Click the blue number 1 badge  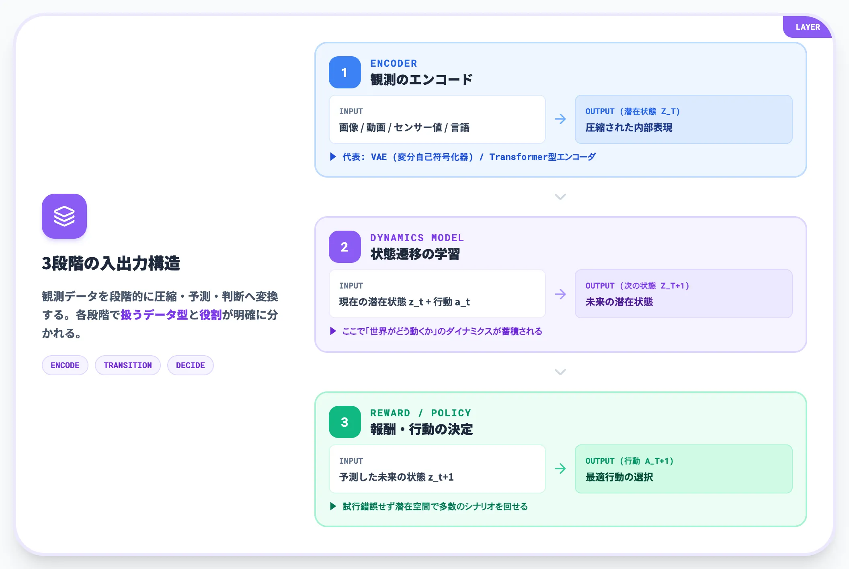click(x=345, y=72)
